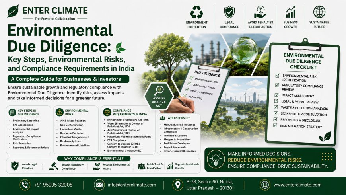
Task: Click Reduce Environmental Risks yellow text
Action: [x=265, y=160]
